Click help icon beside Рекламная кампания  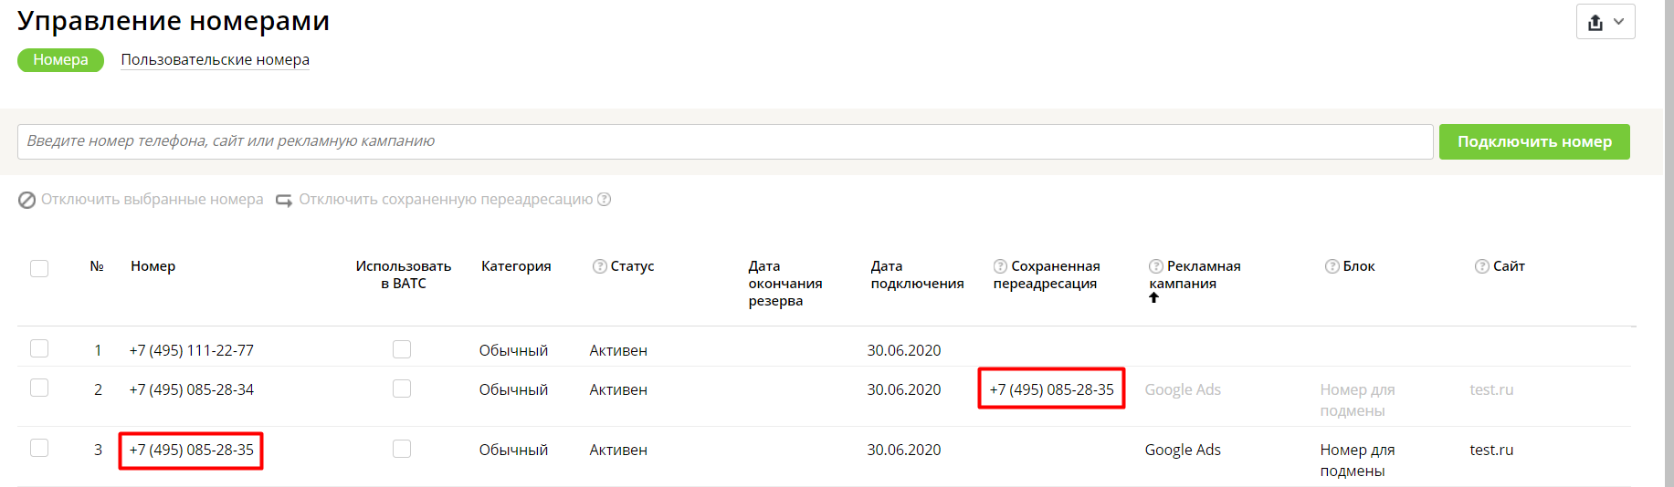1156,266
